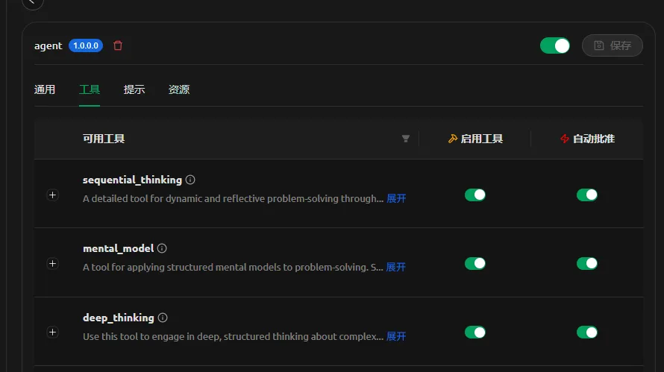Turn off auto-approve for mental_model
The width and height of the screenshot is (664, 372).
tap(587, 263)
